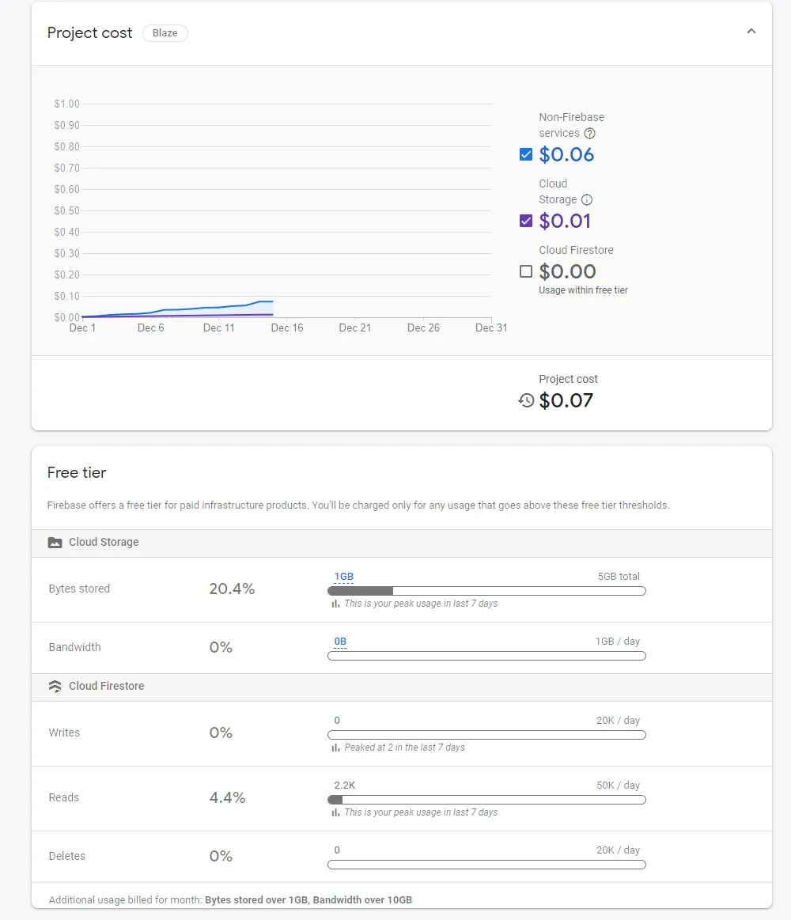This screenshot has width=791, height=920.
Task: Click the history icon beside Project cost
Action: [x=526, y=400]
